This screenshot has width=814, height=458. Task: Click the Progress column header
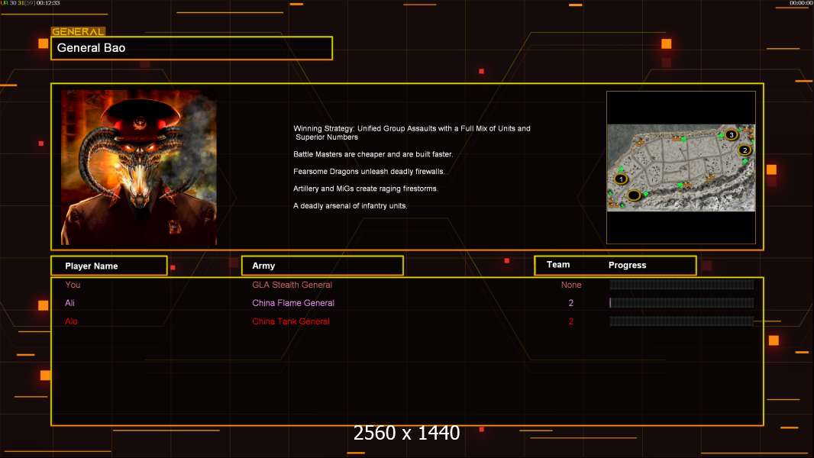tap(627, 265)
